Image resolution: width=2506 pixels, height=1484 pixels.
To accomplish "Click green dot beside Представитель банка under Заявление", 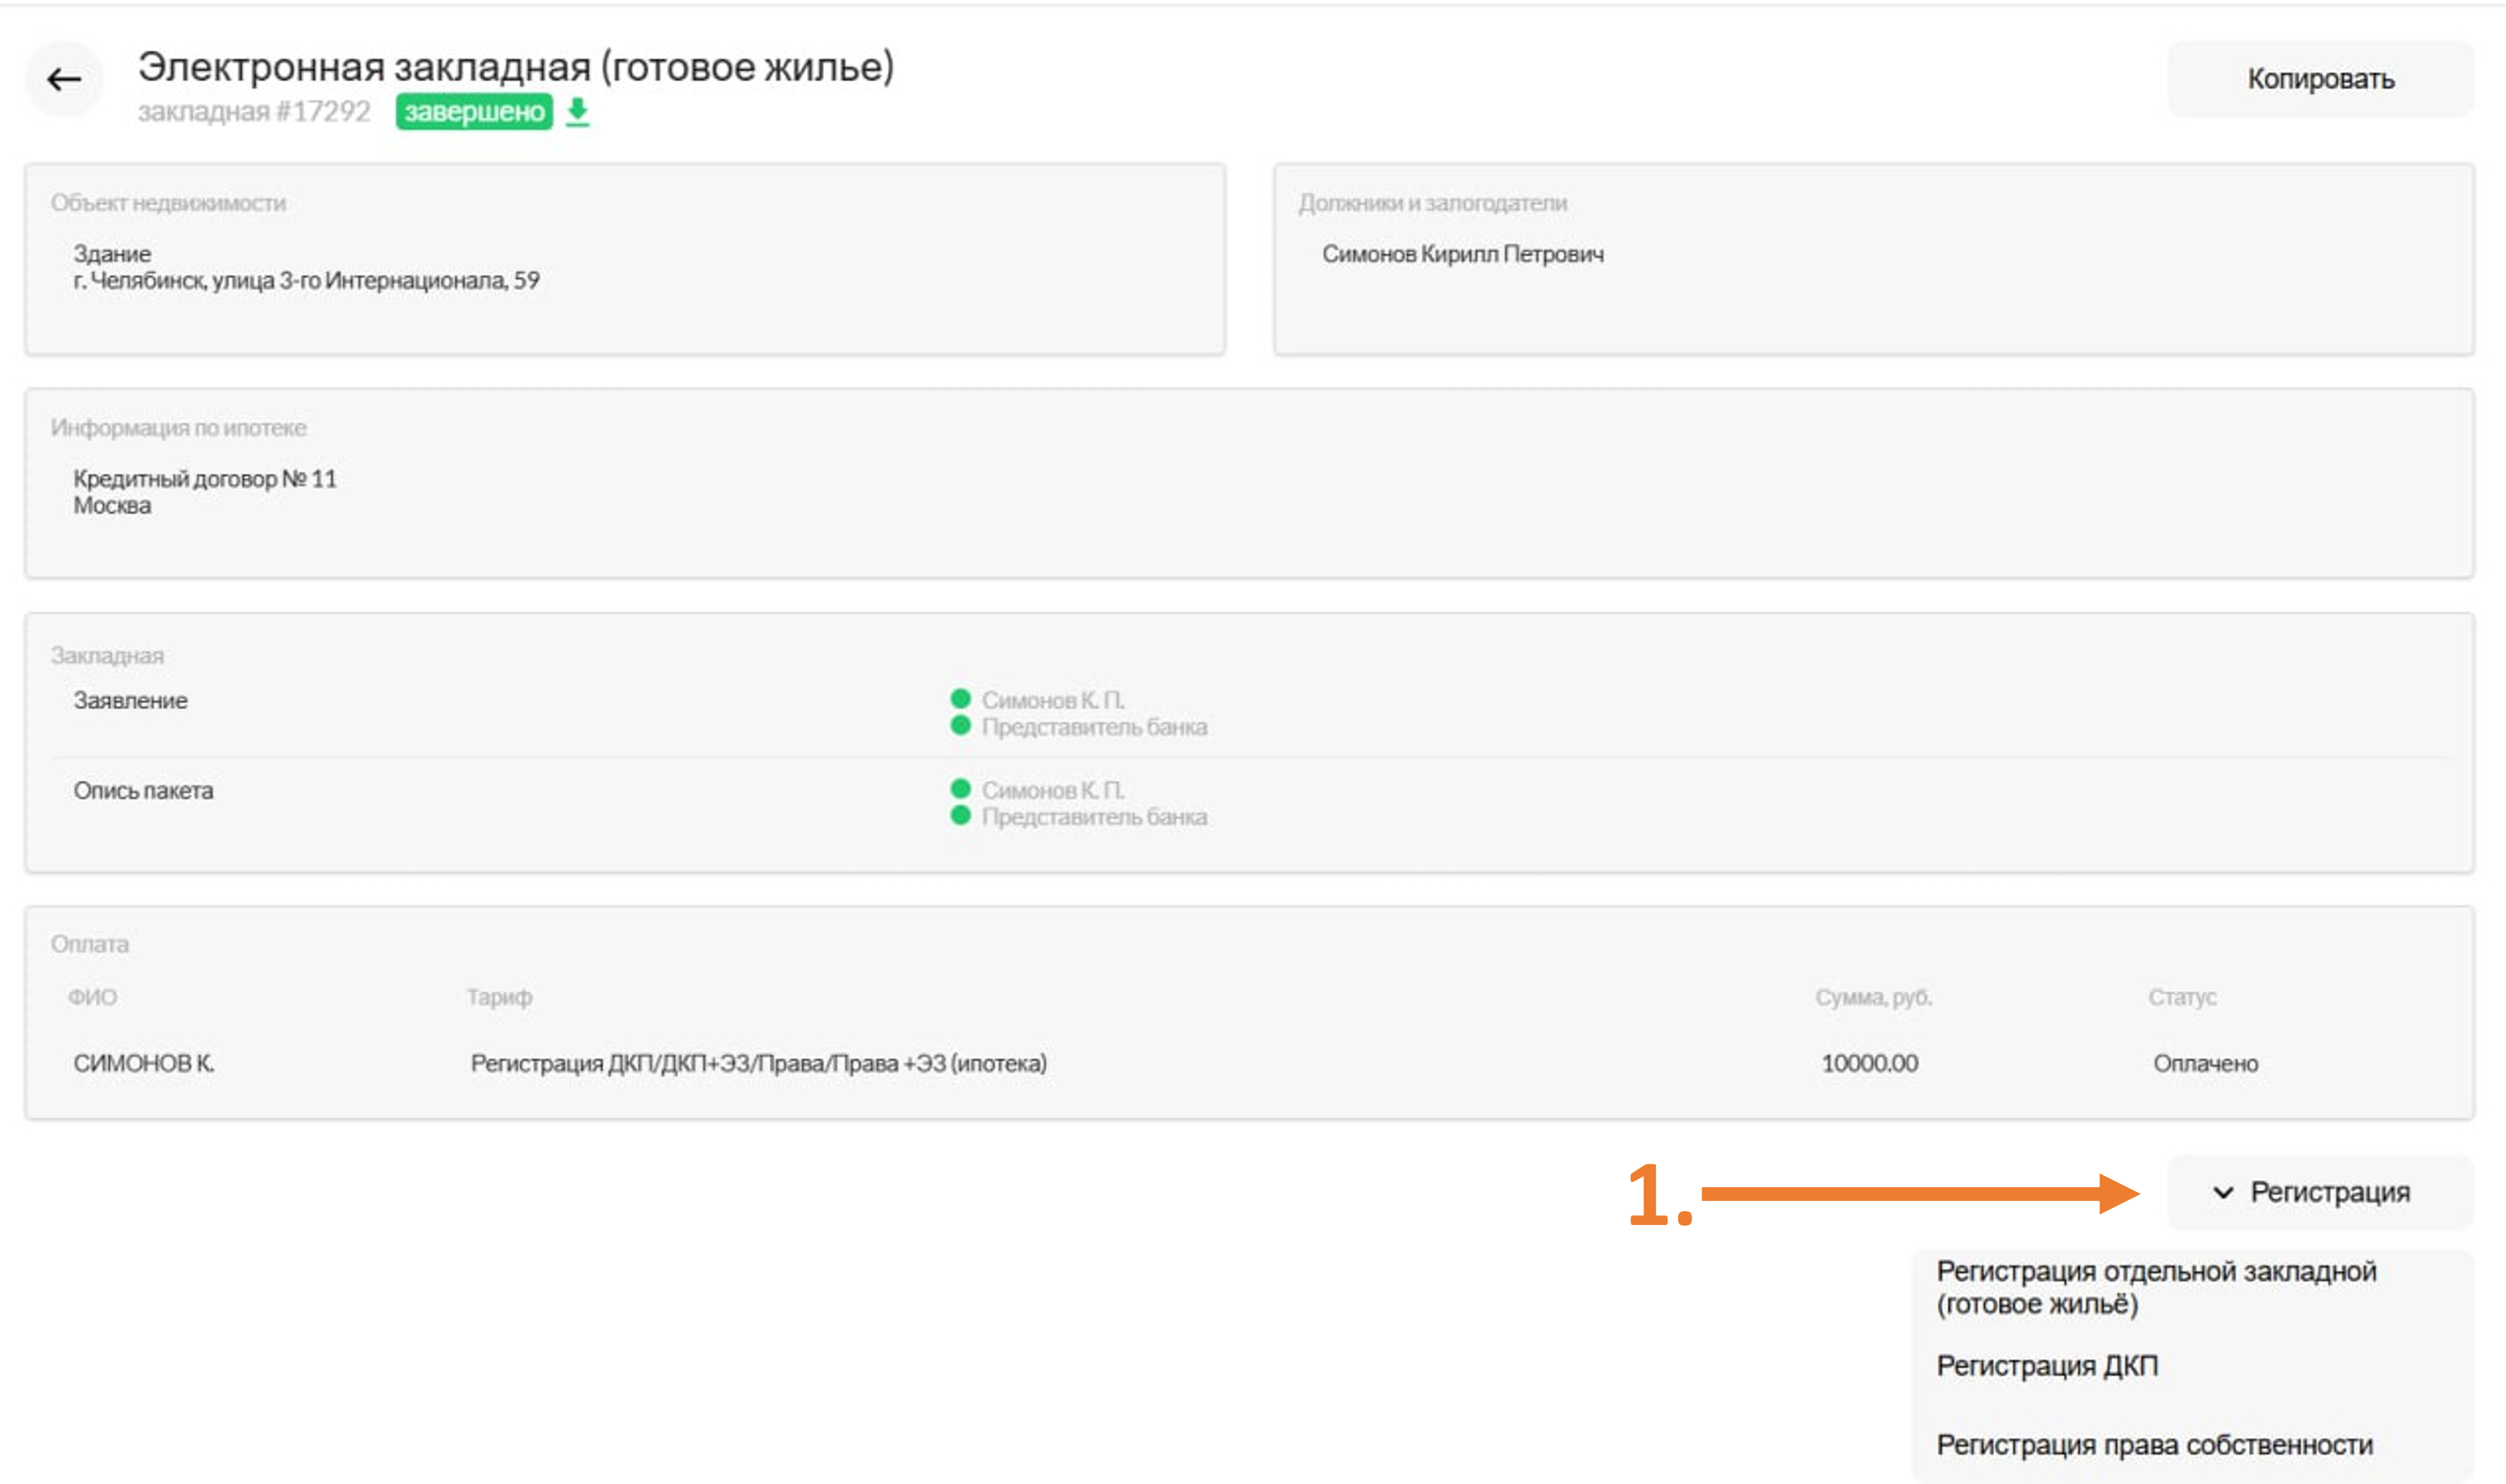I will point(960,725).
